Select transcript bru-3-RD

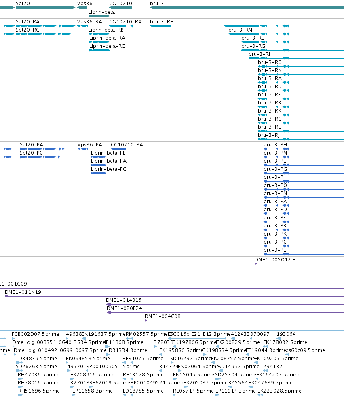(x=270, y=87)
